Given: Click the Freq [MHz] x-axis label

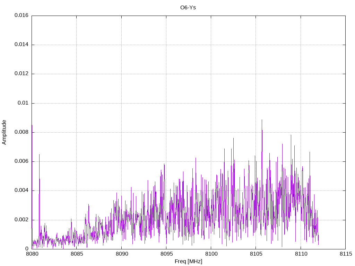Looking at the screenshot, I should tap(188, 261).
